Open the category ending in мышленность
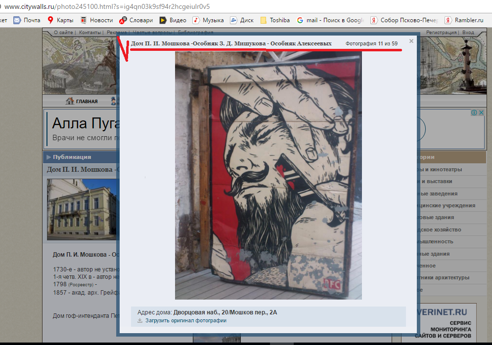Screen dimensions: 492x345 pos(435,241)
